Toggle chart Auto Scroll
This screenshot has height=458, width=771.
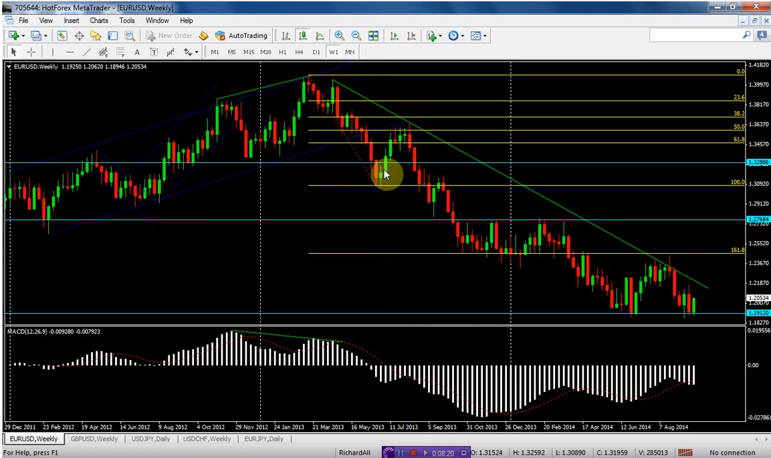[x=394, y=35]
